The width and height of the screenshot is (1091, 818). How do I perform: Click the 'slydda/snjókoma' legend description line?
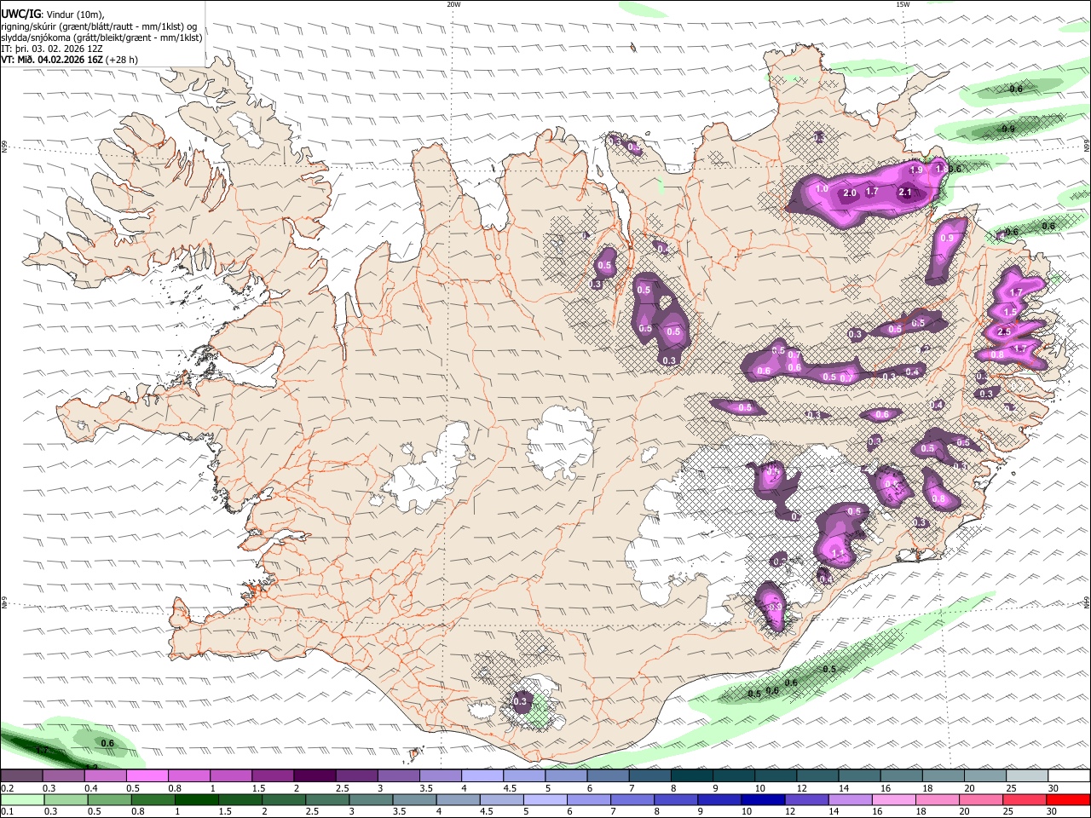(102, 37)
